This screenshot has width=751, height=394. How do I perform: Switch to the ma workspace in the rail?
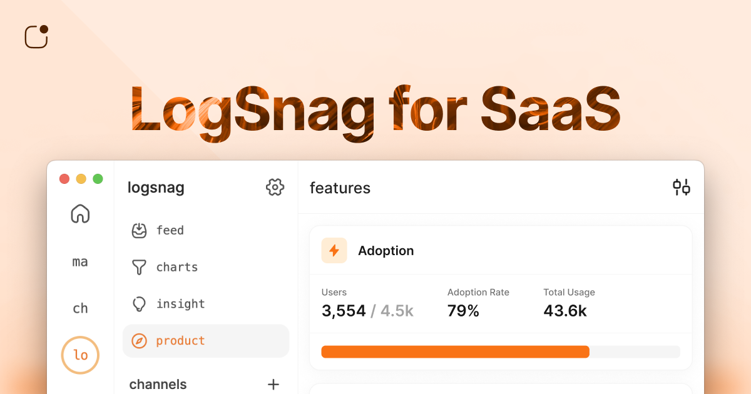(x=80, y=261)
